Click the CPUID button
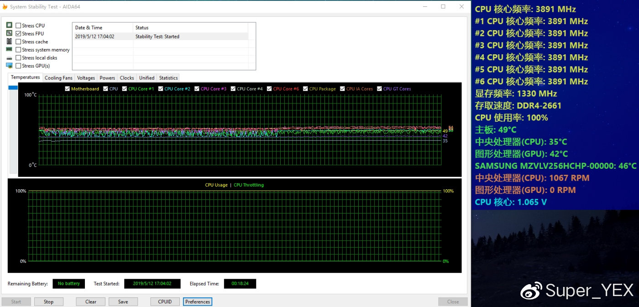 tap(165, 302)
